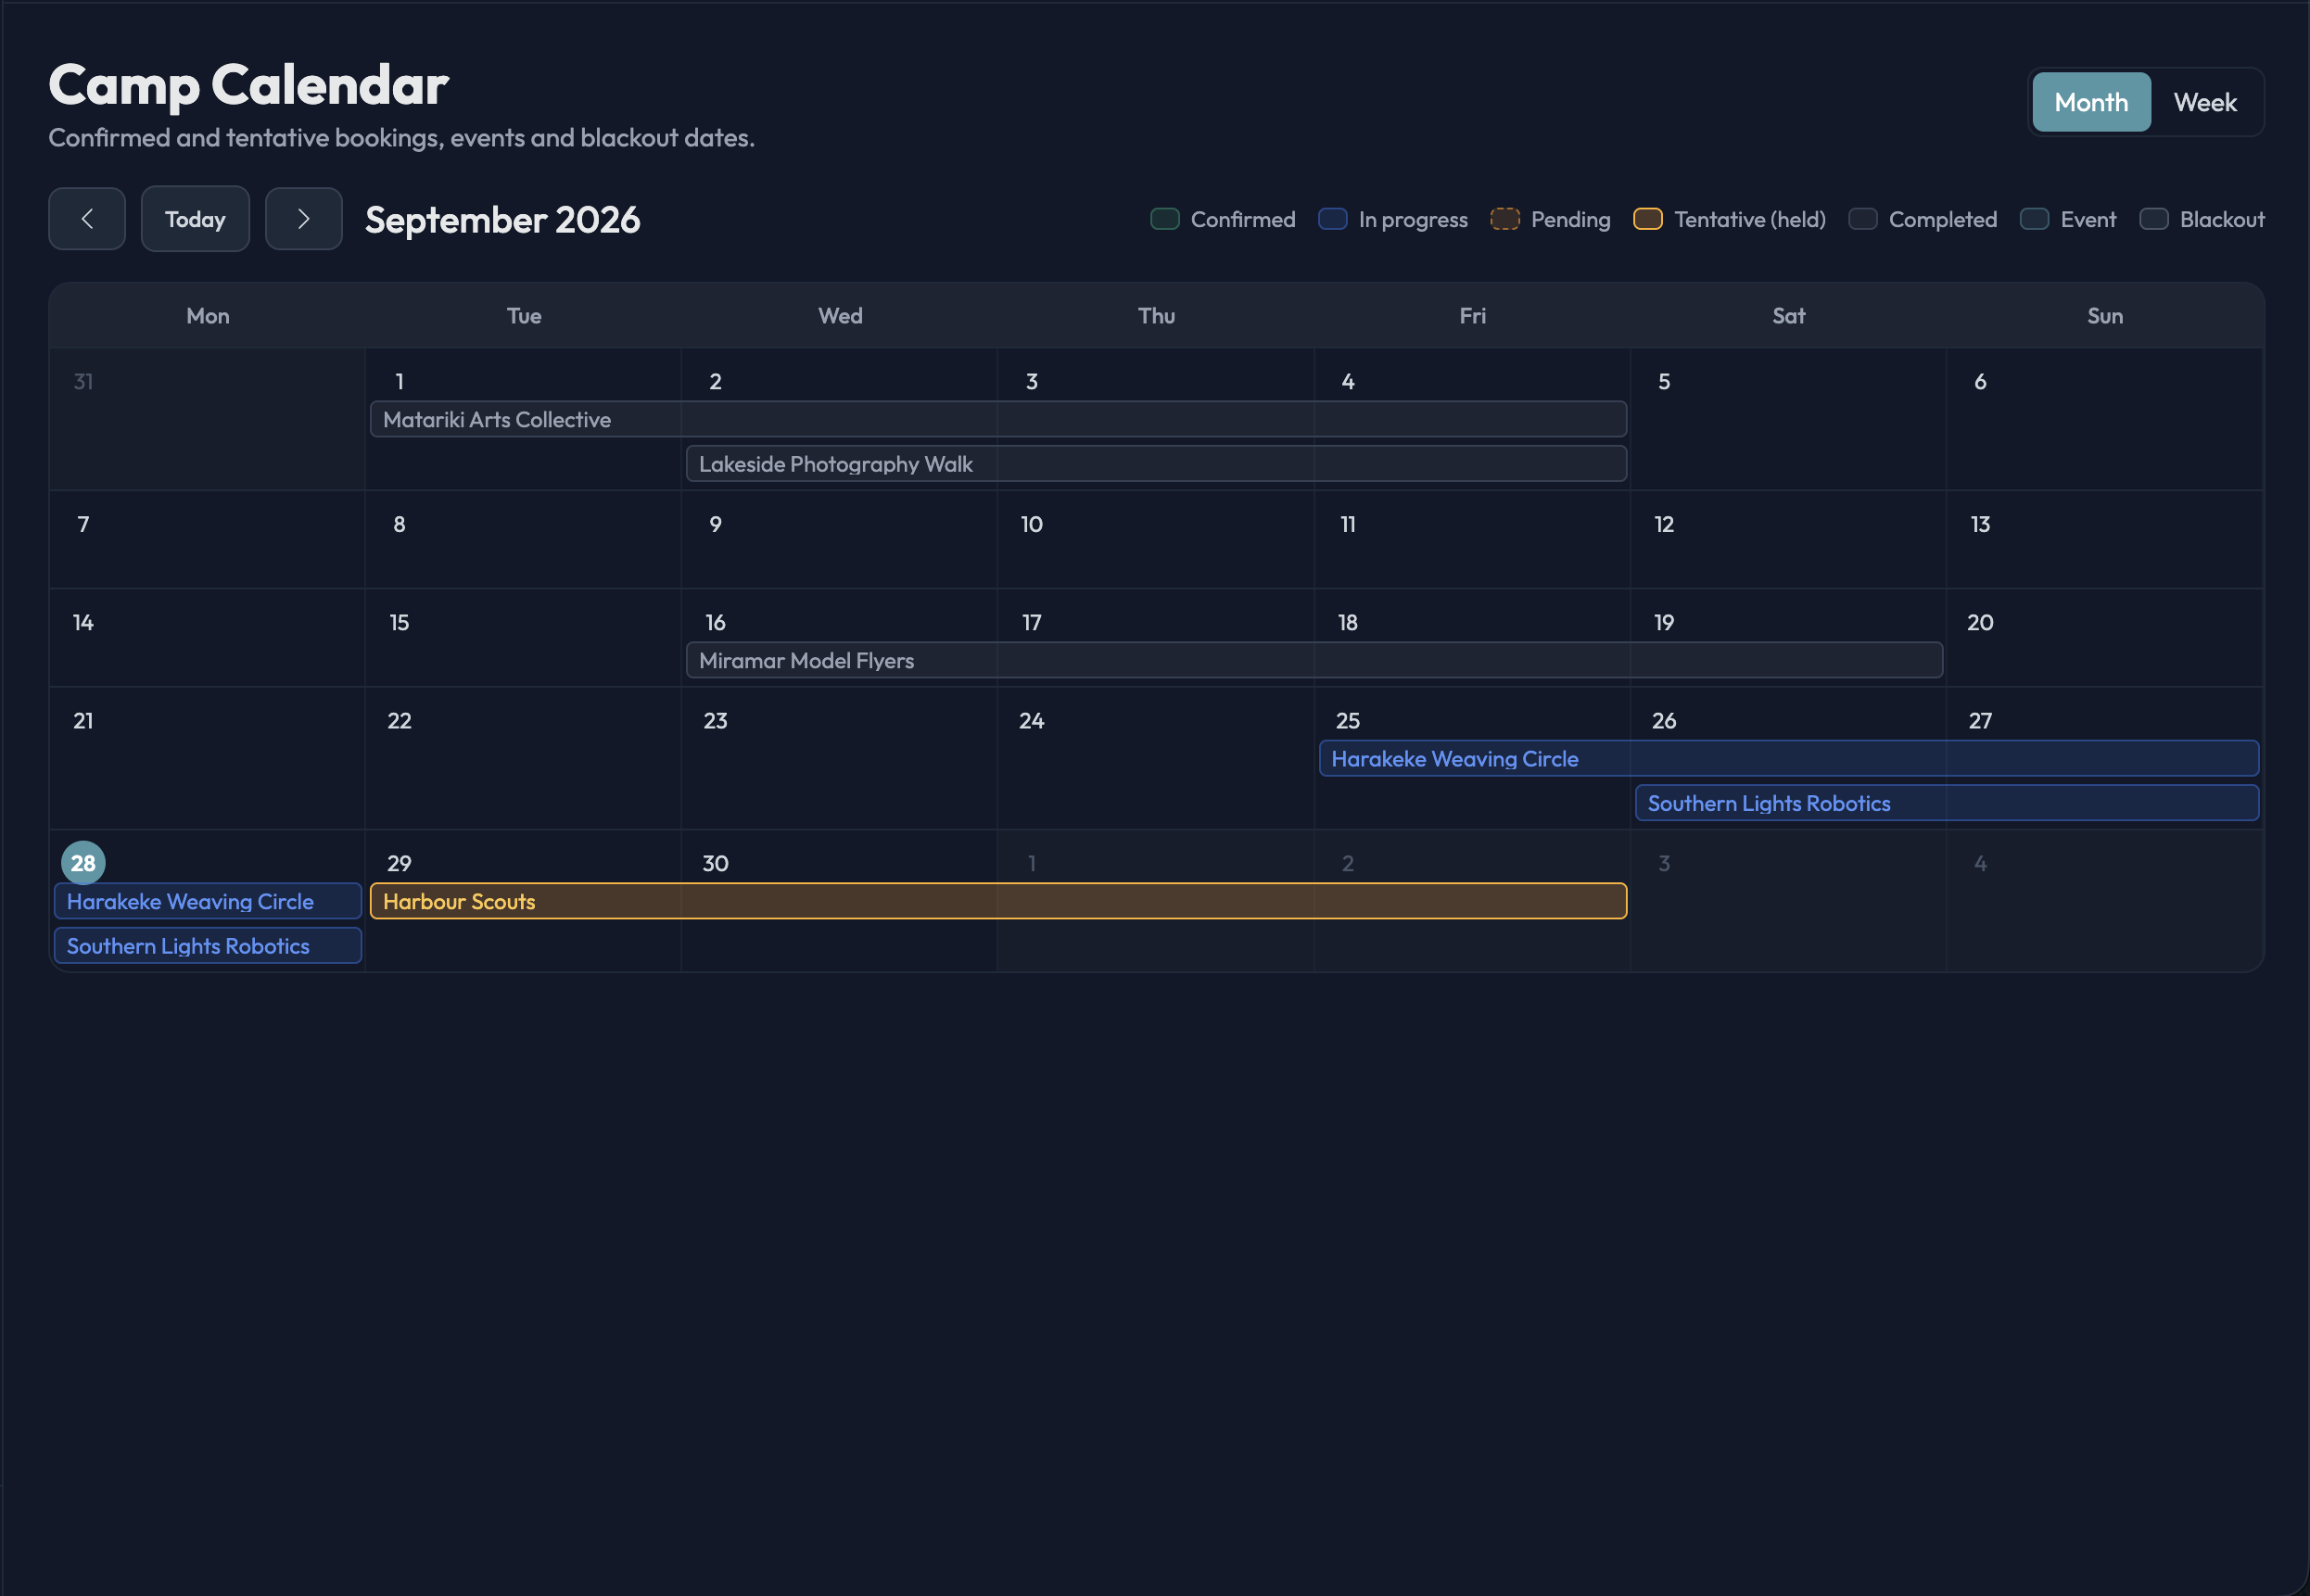Select day 5 in first calendar row
This screenshot has height=1596, width=2310.
[x=1664, y=382]
